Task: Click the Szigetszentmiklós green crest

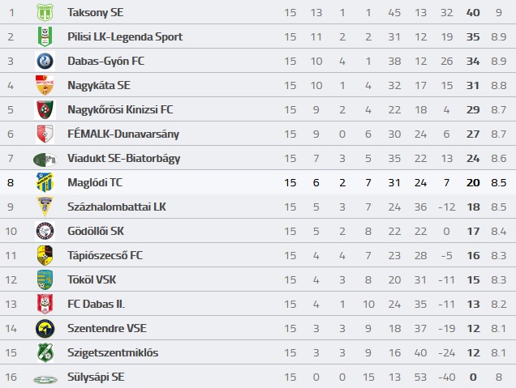Action: (x=45, y=353)
